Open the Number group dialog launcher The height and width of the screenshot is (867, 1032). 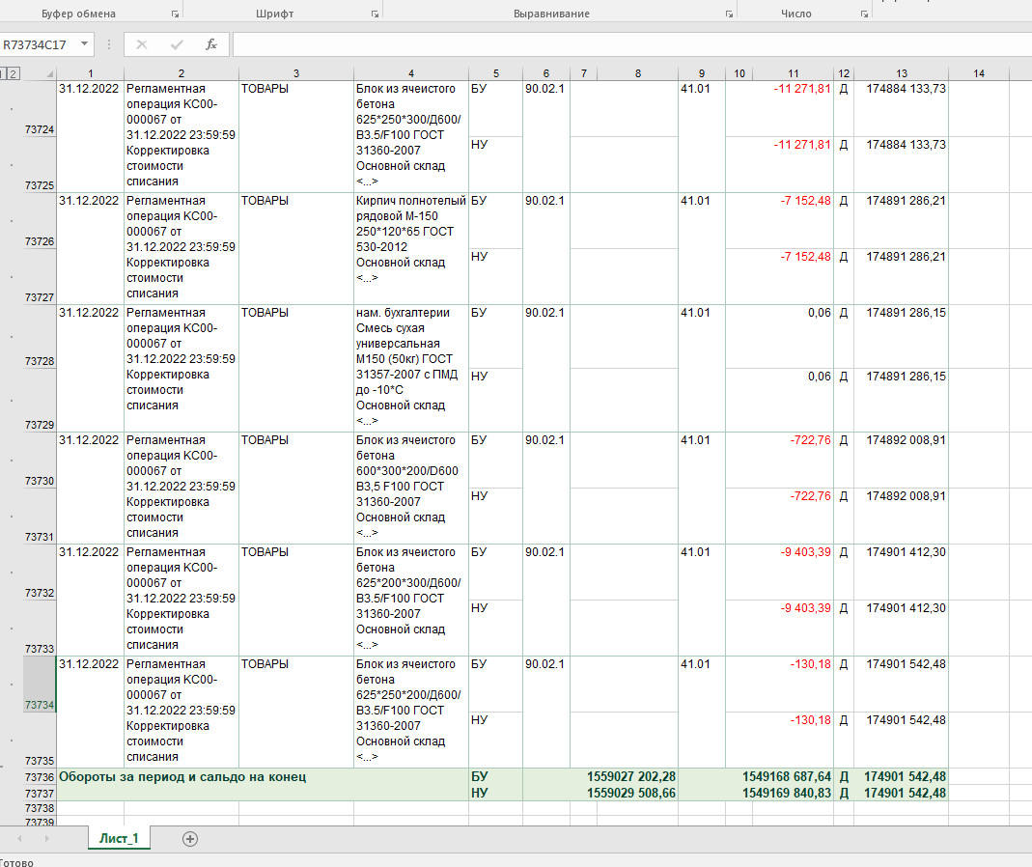coord(864,14)
